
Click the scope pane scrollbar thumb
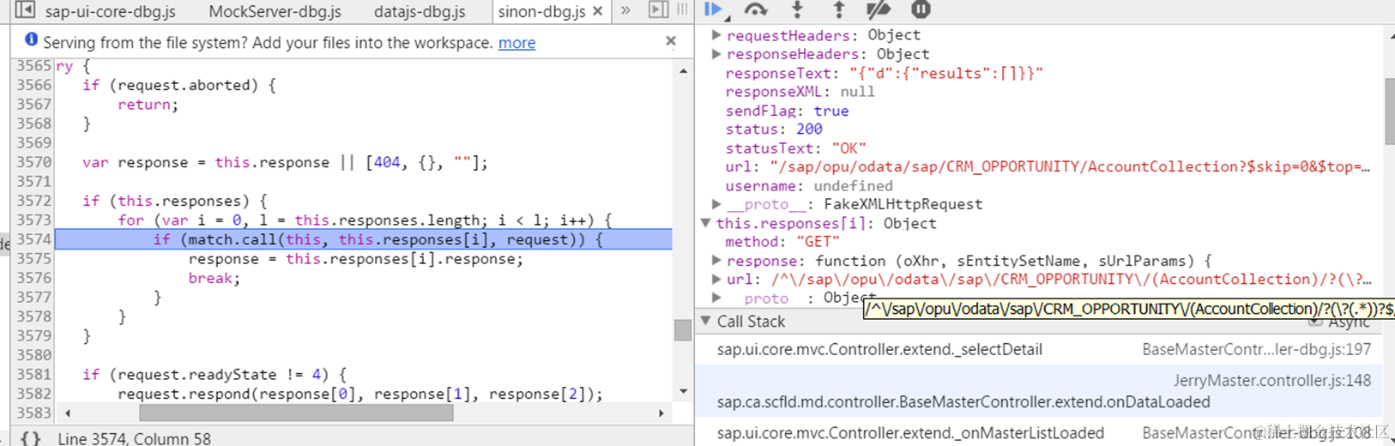click(1390, 111)
